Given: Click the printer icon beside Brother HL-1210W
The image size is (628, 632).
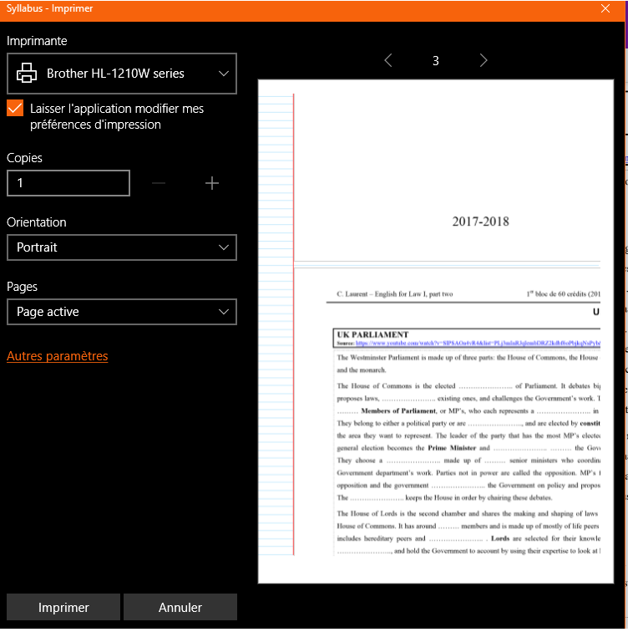Looking at the screenshot, I should (27, 73).
